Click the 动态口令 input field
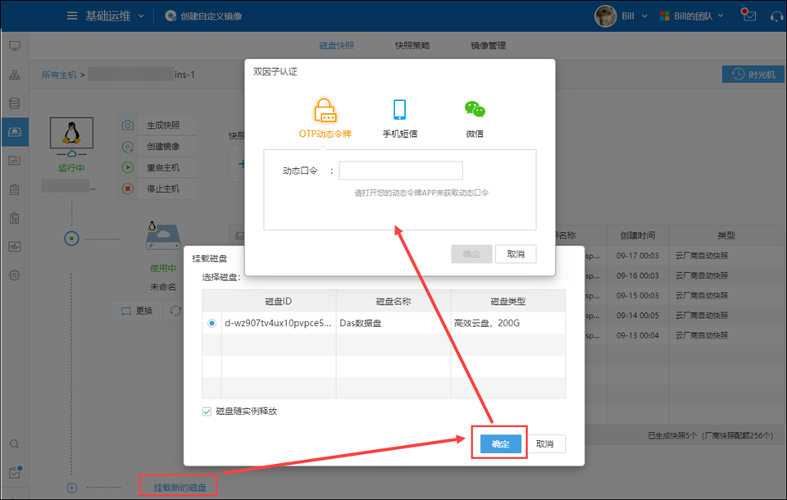The height and width of the screenshot is (500, 787). [401, 170]
